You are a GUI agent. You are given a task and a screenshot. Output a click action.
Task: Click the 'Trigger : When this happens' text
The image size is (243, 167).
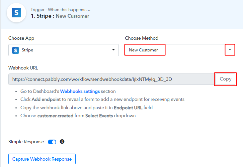click(61, 10)
